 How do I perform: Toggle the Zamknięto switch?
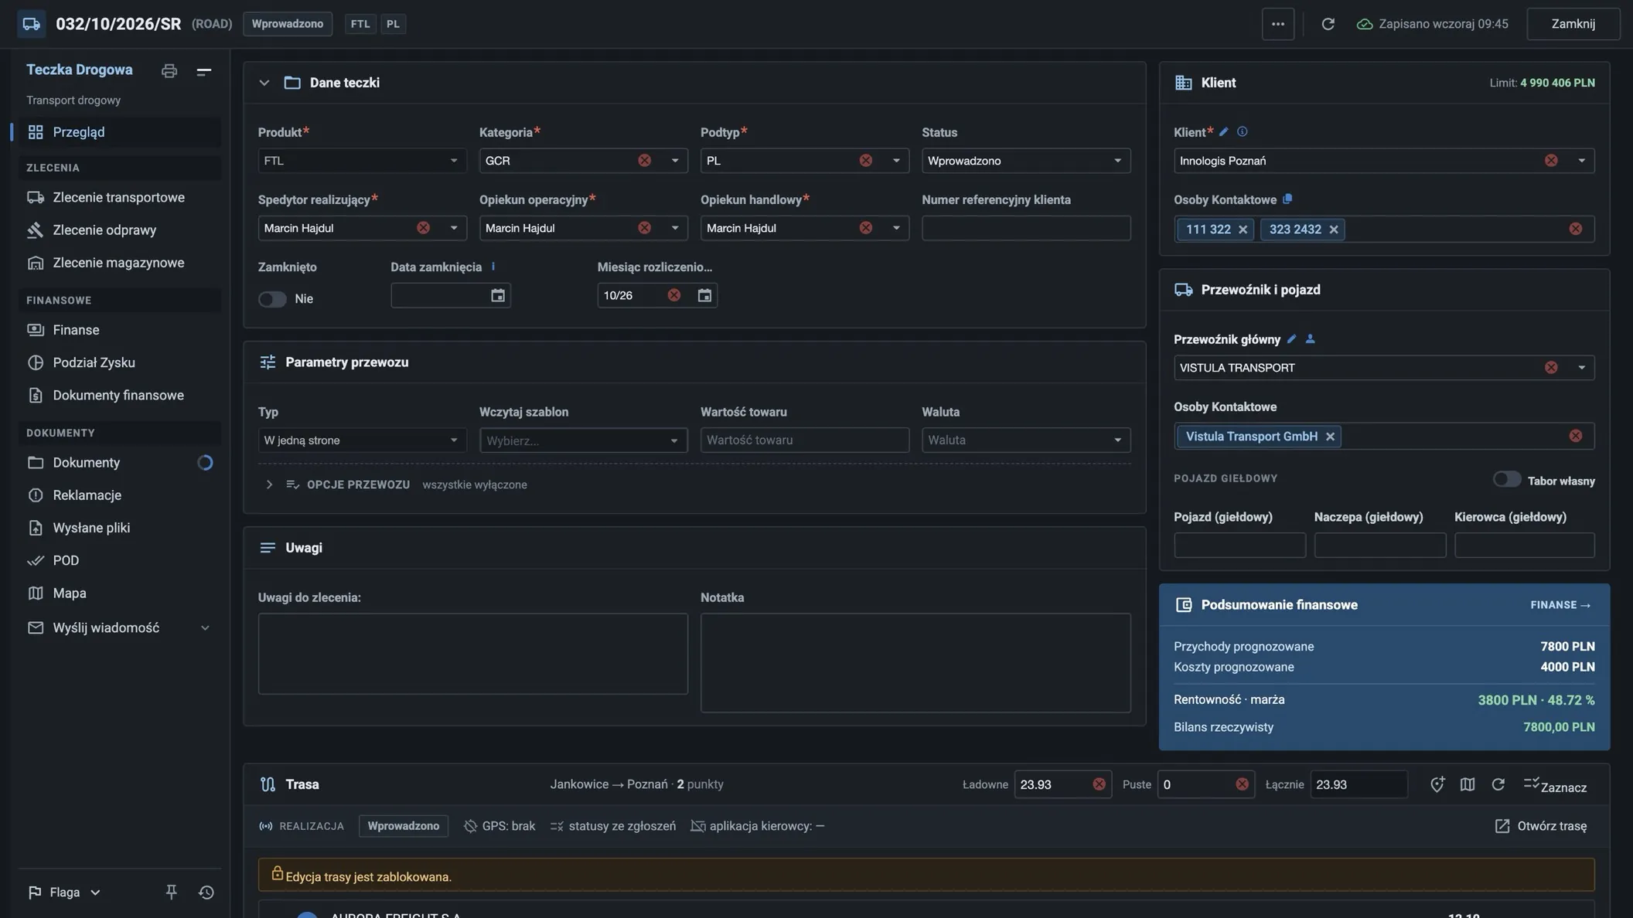(272, 299)
